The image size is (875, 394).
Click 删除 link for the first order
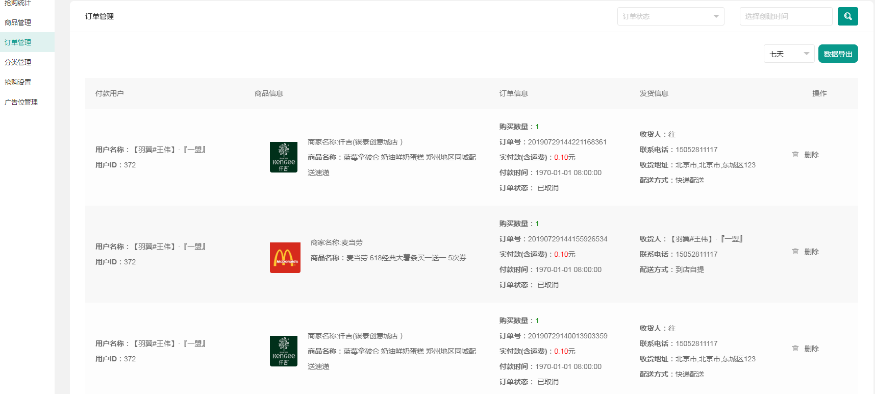pyautogui.click(x=811, y=155)
